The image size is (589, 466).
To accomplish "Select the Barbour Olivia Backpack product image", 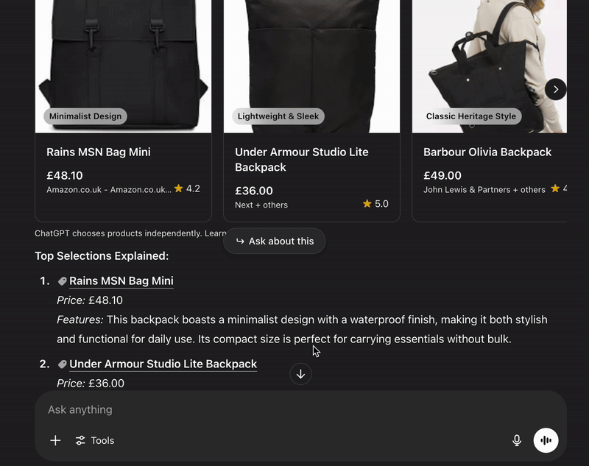I will pyautogui.click(x=490, y=66).
